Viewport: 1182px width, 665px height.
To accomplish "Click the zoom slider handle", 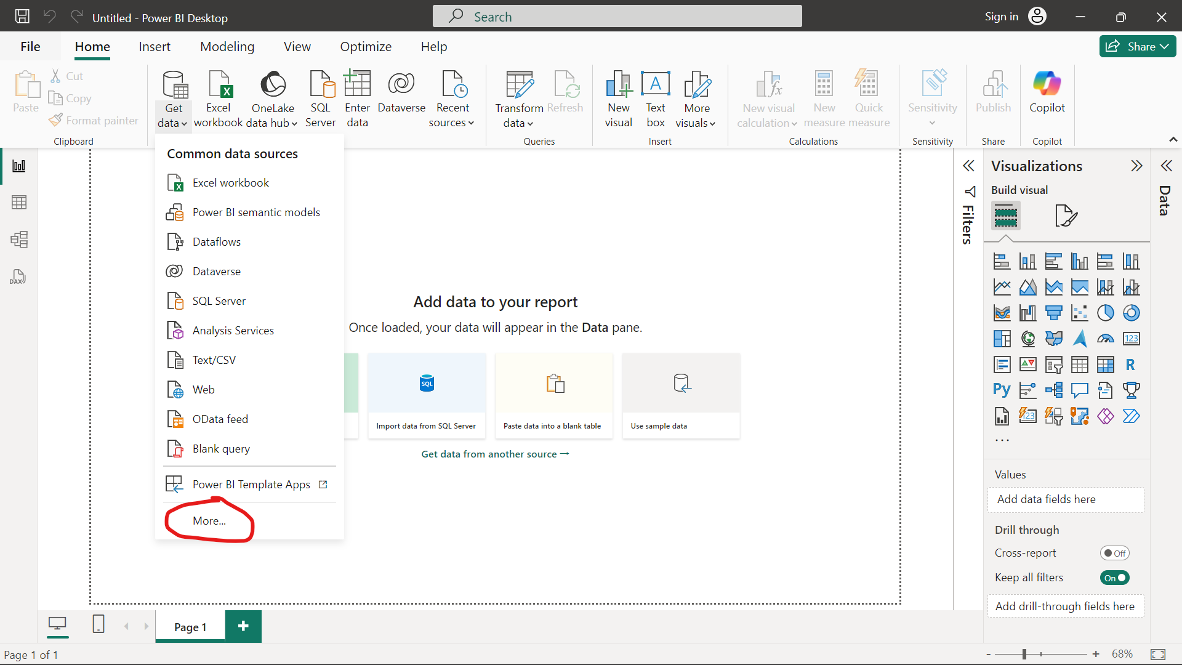I will pyautogui.click(x=1024, y=654).
